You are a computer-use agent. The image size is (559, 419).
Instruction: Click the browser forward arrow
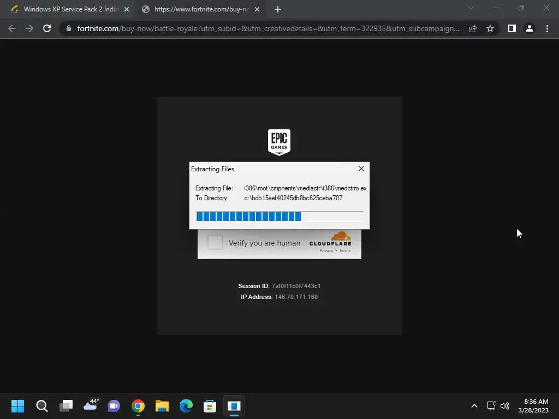[x=29, y=28]
